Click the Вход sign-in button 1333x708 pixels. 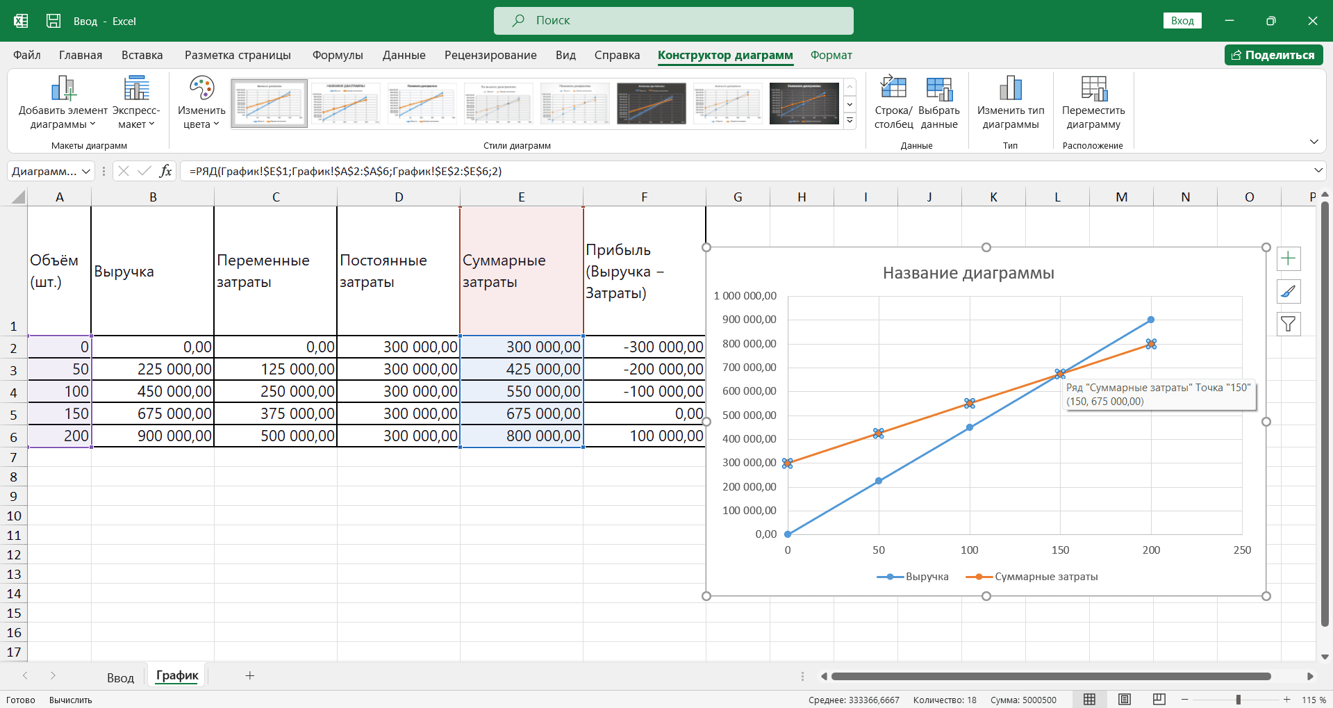(1182, 21)
